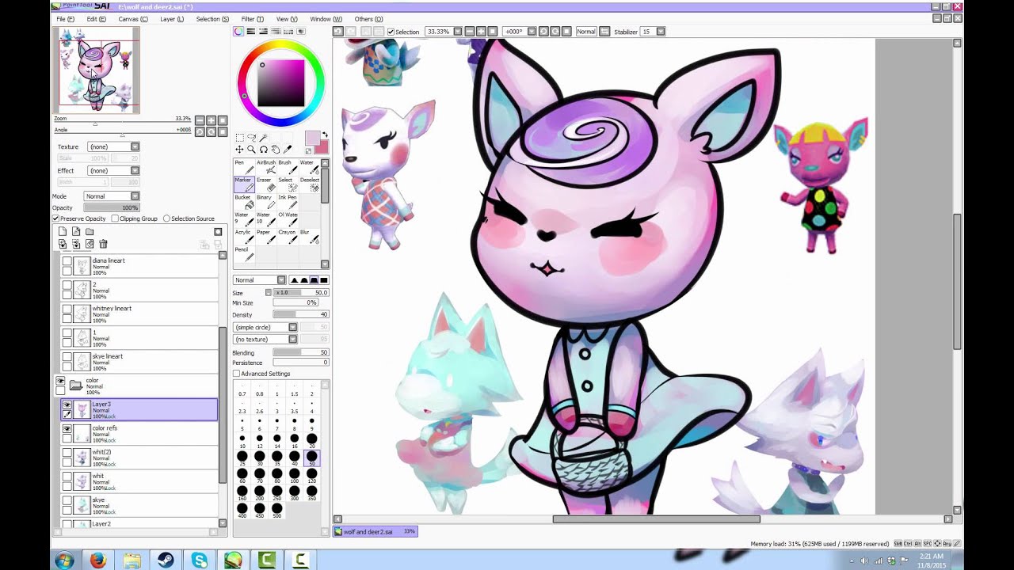Click zoom out minus button in navigator

click(200, 120)
